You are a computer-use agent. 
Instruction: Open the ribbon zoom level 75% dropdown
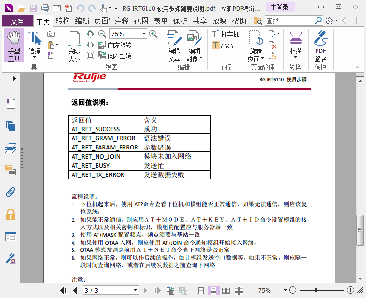click(144, 34)
